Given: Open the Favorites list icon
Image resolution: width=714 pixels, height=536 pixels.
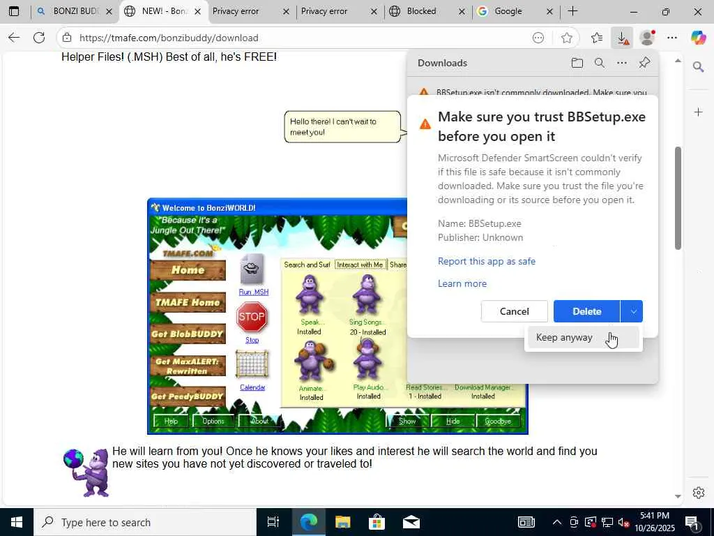Looking at the screenshot, I should [597, 38].
